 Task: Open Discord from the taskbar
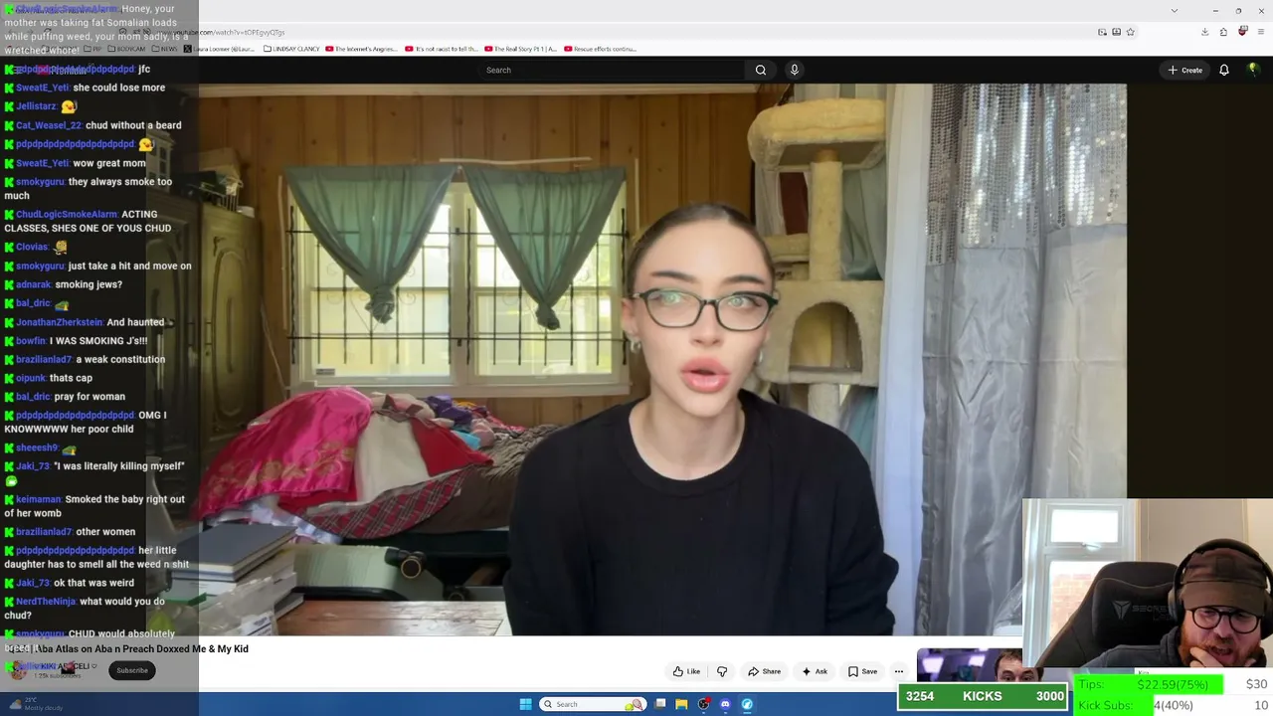(725, 704)
